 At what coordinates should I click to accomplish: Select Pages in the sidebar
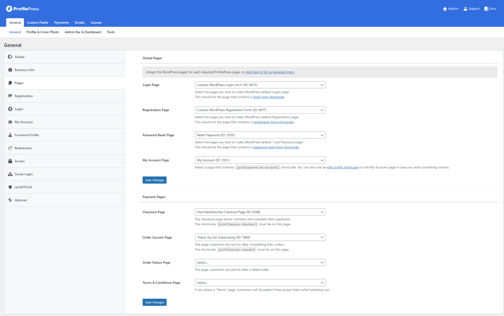pyautogui.click(x=65, y=83)
